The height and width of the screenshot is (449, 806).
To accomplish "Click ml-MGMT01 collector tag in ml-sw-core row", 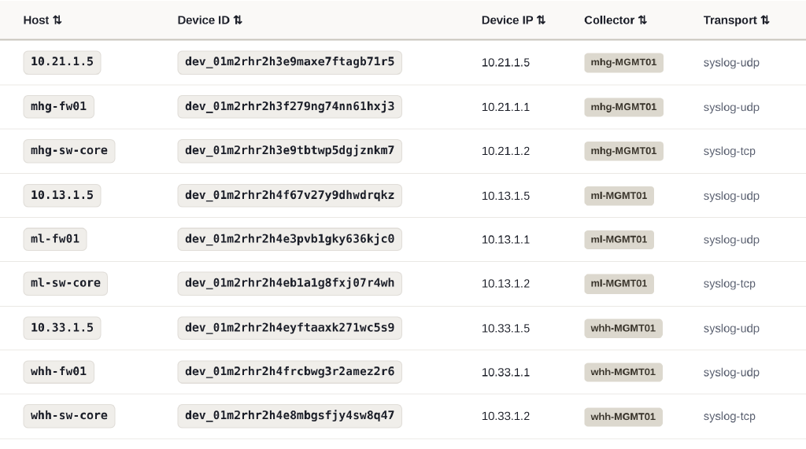I will [x=619, y=284].
